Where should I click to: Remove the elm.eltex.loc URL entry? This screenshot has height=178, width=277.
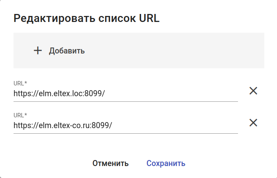coord(253,91)
